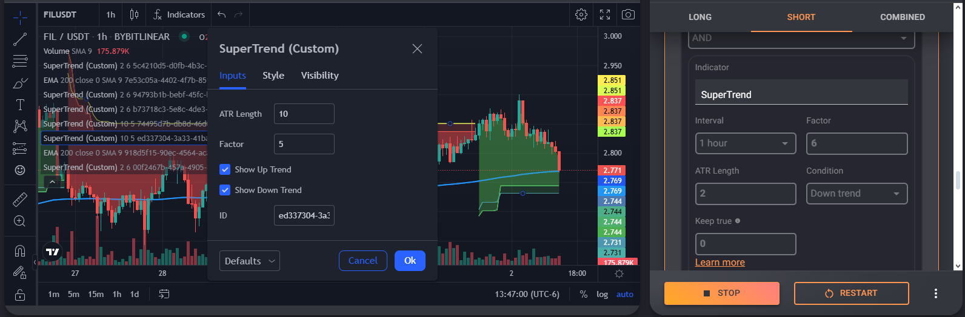Screen dimensions: 965x317
Task: Open the go to date icon
Action: tap(164, 294)
